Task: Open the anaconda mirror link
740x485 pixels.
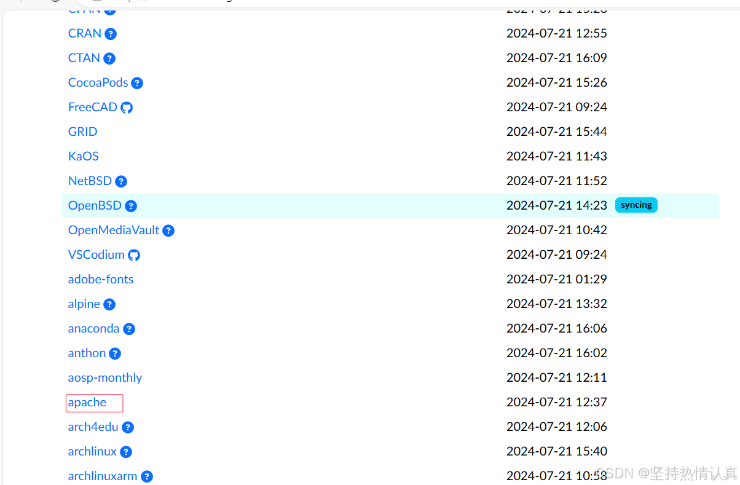Action: click(94, 328)
